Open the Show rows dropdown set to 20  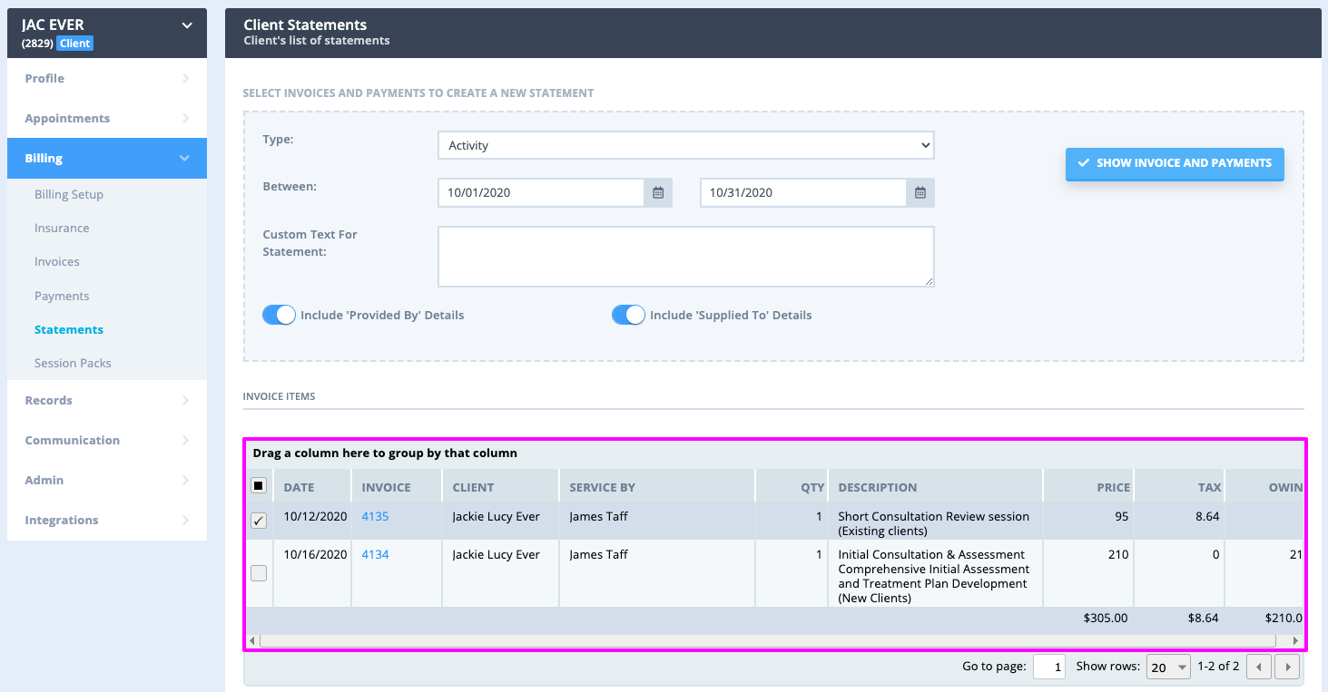tap(1168, 667)
